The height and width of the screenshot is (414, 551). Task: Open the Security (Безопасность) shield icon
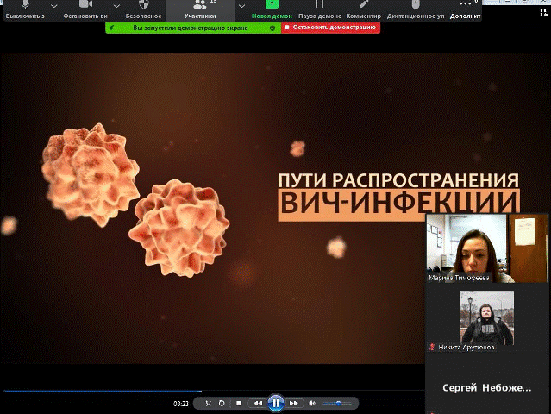pyautogui.click(x=142, y=5)
